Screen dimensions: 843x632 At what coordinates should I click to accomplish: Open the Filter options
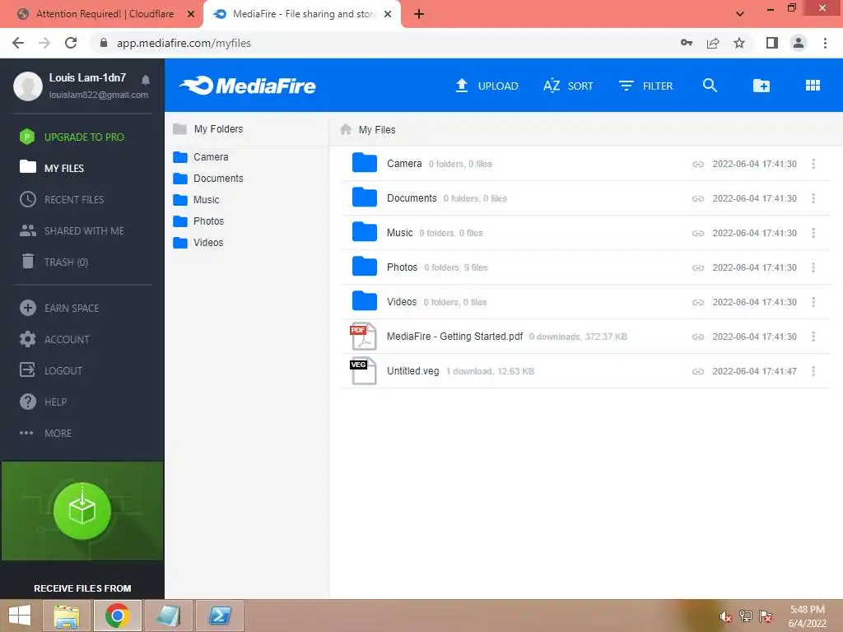click(x=645, y=86)
